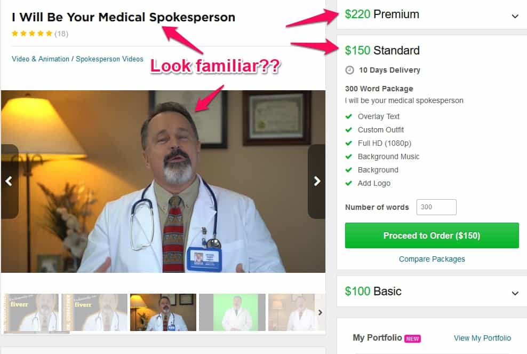Viewport: 527px width, 354px height.
Task: Open the Compare Packages link
Action: click(x=432, y=259)
